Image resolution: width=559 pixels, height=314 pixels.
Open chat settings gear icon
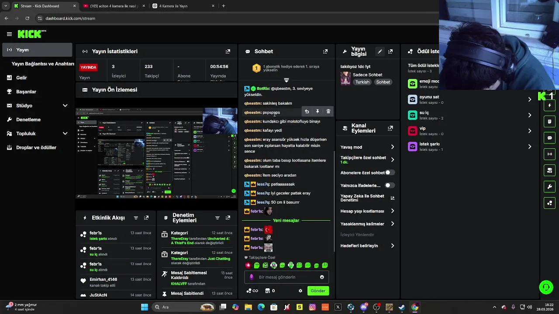pos(300,291)
